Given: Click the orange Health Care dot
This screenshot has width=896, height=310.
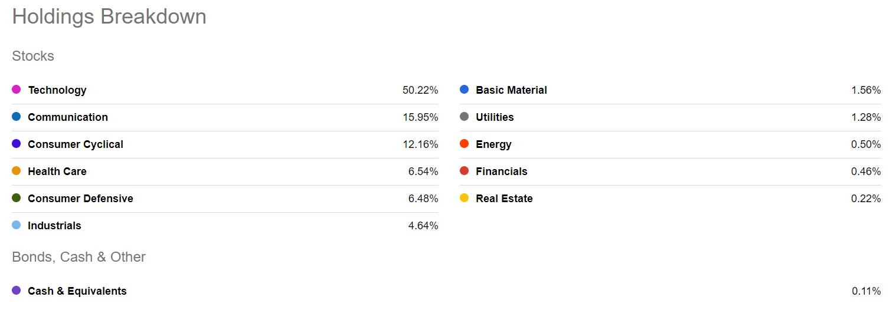Looking at the screenshot, I should pos(17,171).
